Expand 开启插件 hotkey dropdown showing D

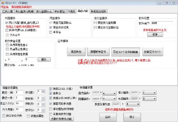(x=149, y=99)
